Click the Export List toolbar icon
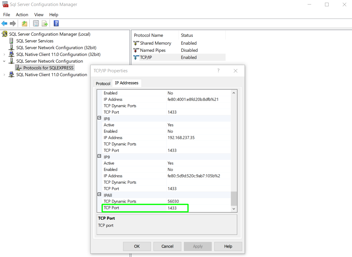Viewport: 352px width, 257px height. [45, 23]
